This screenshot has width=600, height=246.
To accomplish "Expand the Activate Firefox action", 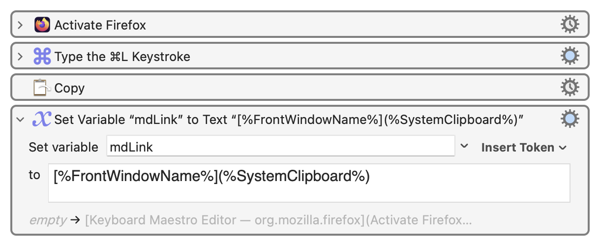I will pos(20,25).
